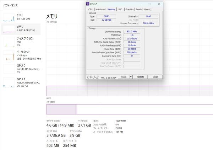The width and height of the screenshot is (213, 150).
Task: Click the Cycle Time tRAS 28 clocks value
Action: (x=132, y=49)
